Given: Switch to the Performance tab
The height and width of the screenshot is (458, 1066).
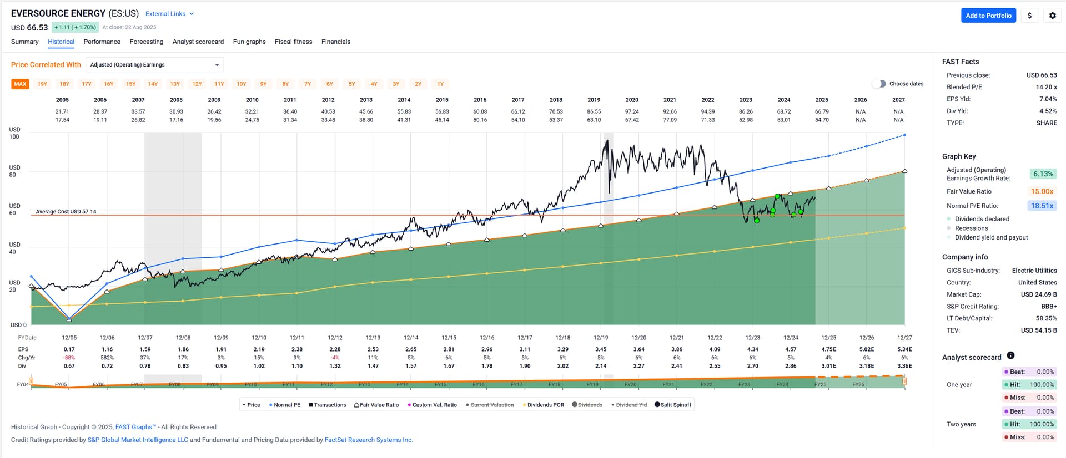Looking at the screenshot, I should click(102, 42).
